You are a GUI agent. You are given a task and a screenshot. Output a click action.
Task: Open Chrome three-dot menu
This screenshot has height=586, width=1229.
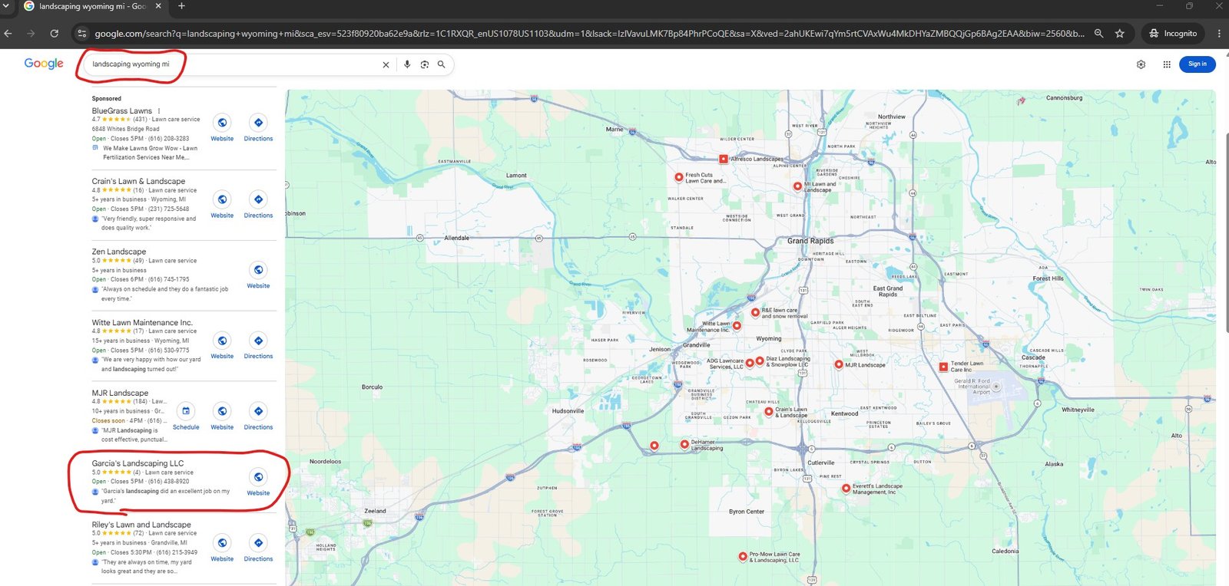[1219, 33]
